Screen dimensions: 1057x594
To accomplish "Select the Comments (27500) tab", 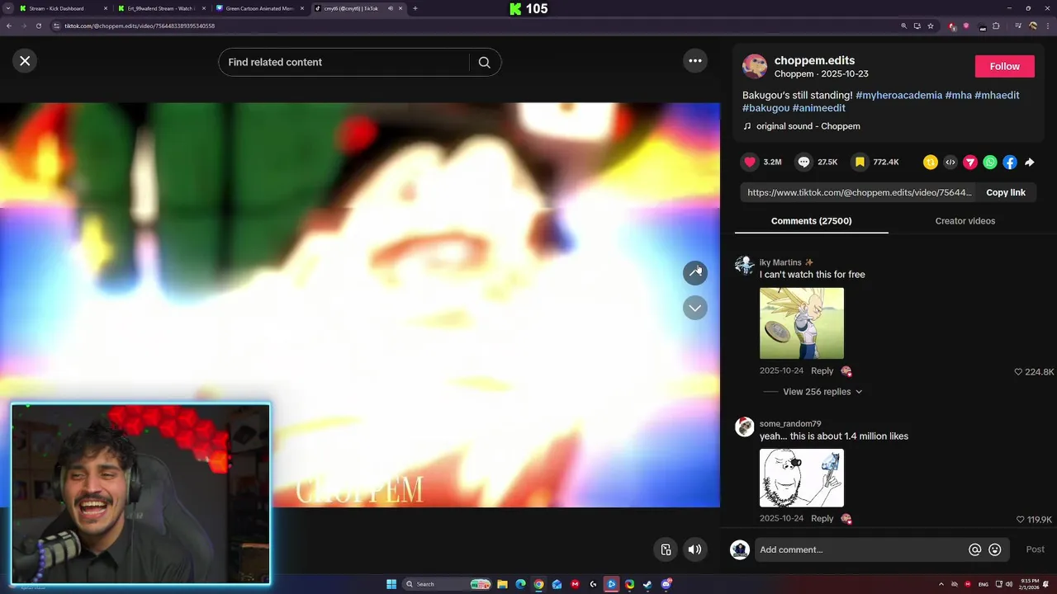I will click(x=812, y=221).
